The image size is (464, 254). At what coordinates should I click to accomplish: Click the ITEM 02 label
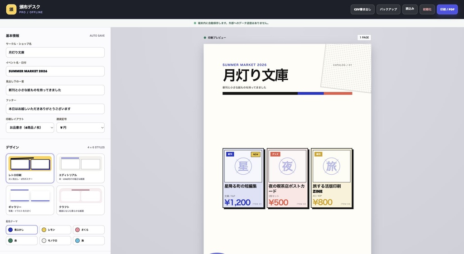(x=301, y=204)
